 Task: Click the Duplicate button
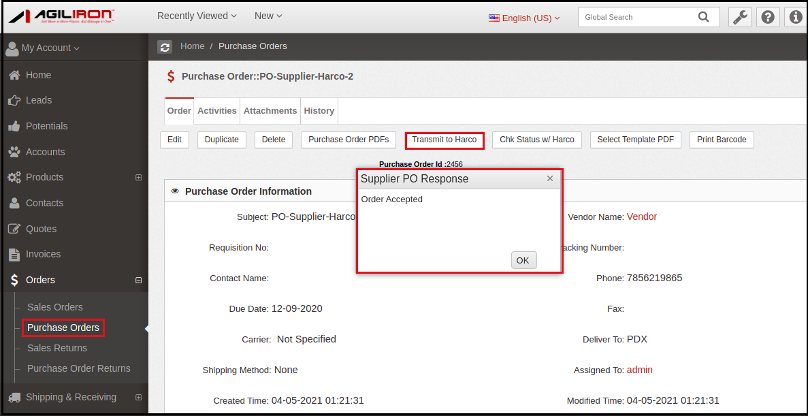click(x=222, y=140)
